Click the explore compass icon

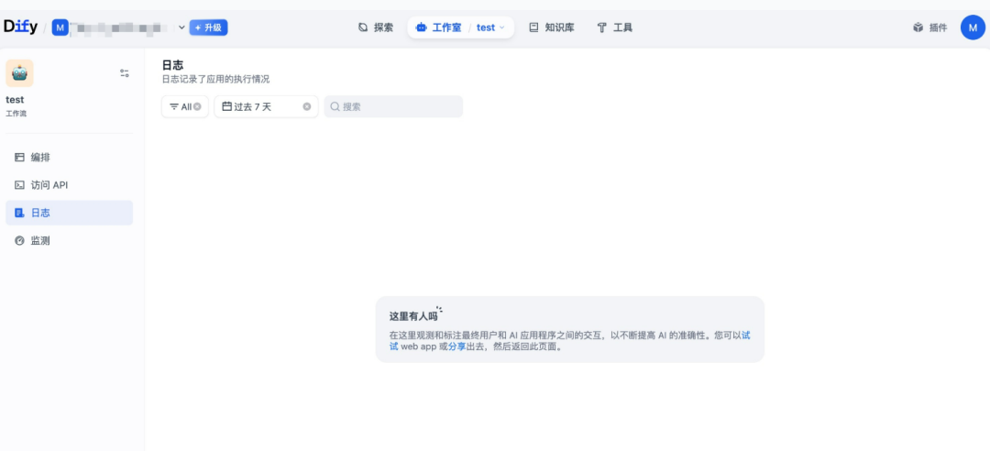(363, 27)
